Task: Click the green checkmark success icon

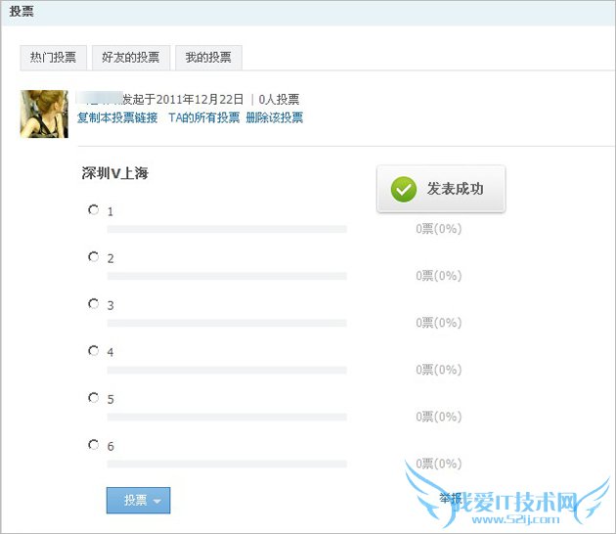Action: coord(404,189)
